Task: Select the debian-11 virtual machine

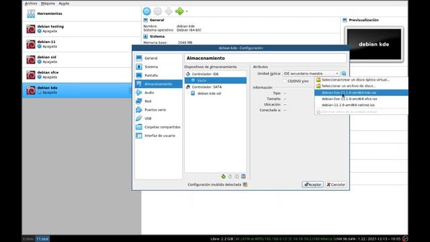Action: [81, 44]
